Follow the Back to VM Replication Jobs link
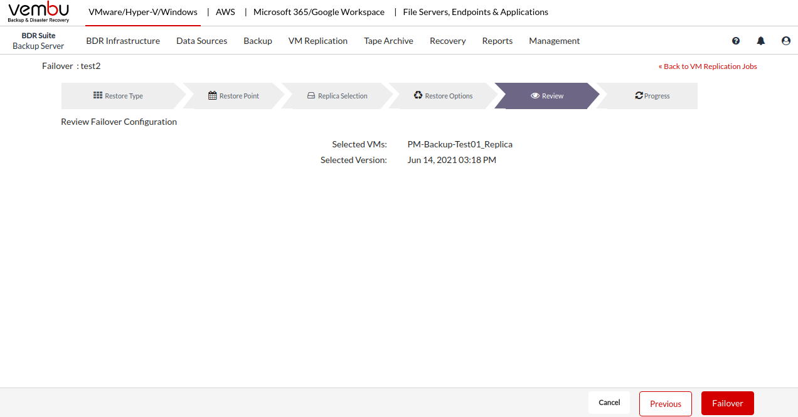Screen dimensions: 798x417 point(708,66)
